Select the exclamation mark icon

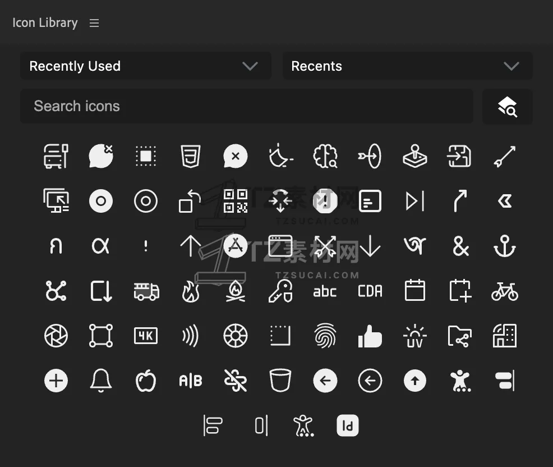click(x=146, y=246)
